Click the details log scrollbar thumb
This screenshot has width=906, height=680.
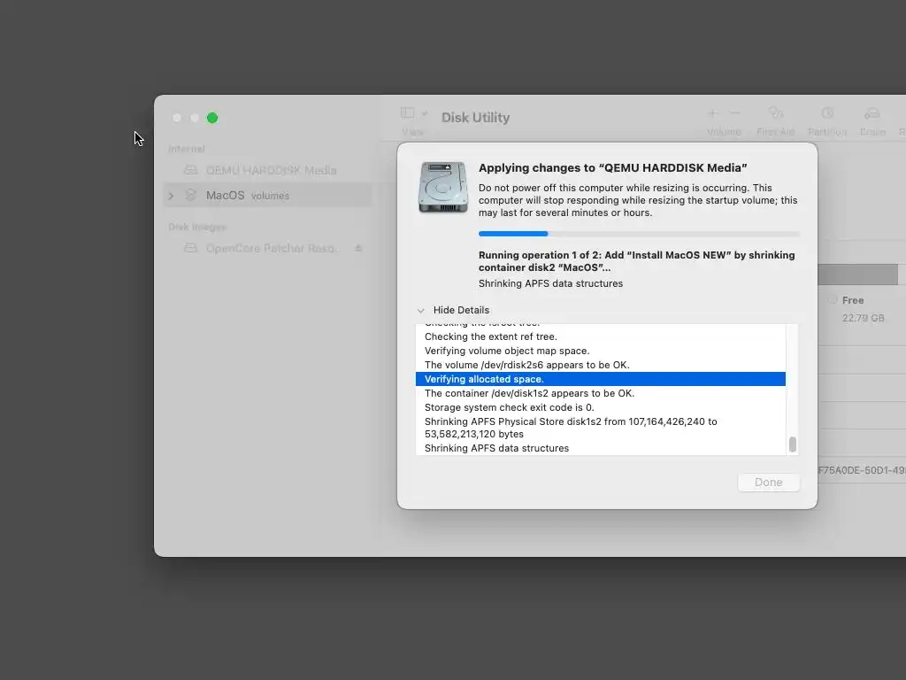click(x=792, y=444)
